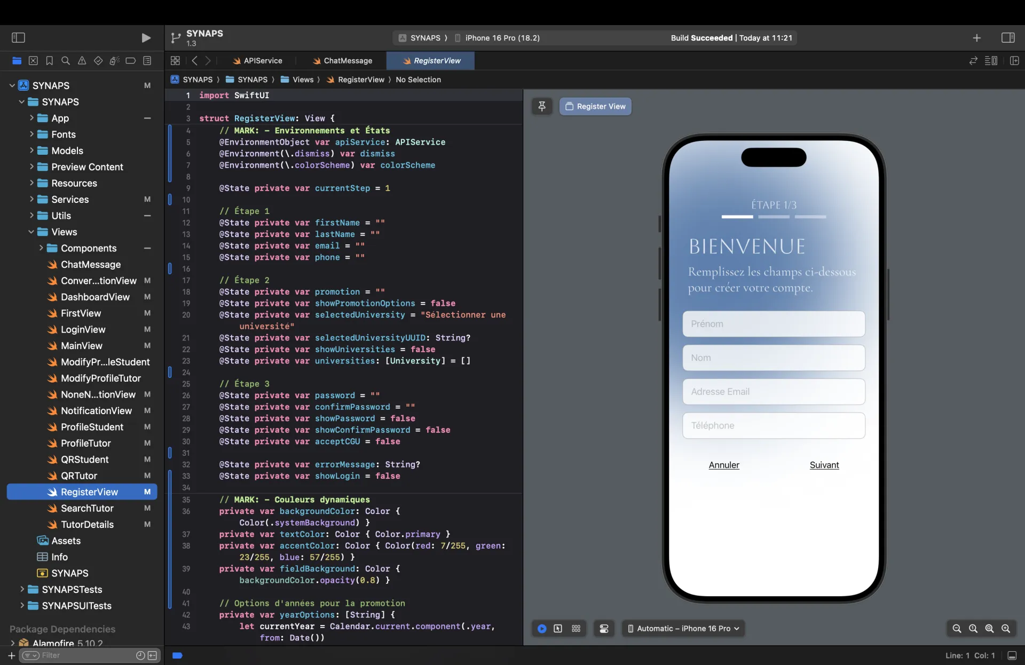Click the Adresse Email field in preview
The image size is (1025, 665).
click(x=774, y=392)
